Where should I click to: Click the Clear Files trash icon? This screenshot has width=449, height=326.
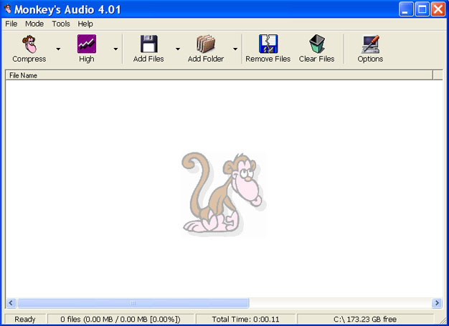[316, 44]
